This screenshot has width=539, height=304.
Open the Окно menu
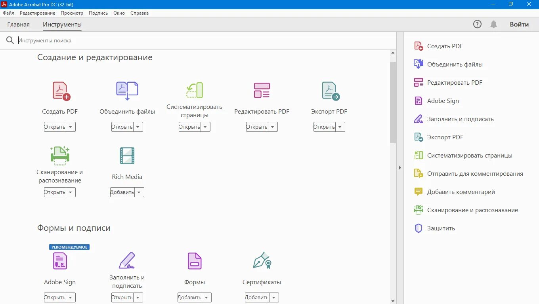(119, 13)
